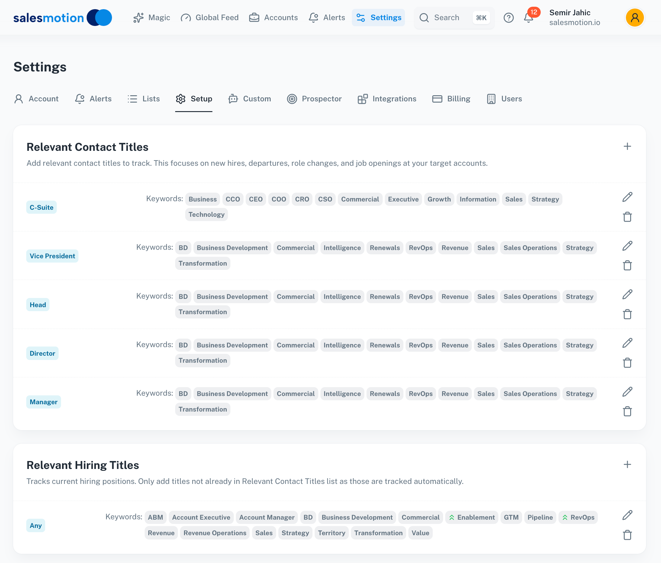The width and height of the screenshot is (661, 563).
Task: Delete the Vice President title row
Action: coord(627,266)
